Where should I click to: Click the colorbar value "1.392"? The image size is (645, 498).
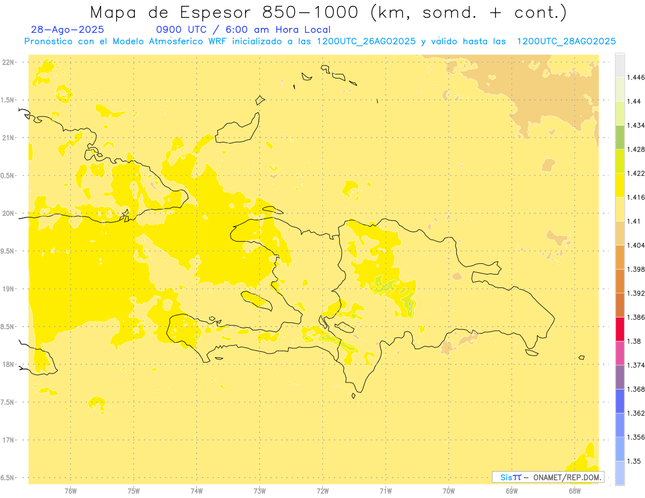pyautogui.click(x=635, y=293)
